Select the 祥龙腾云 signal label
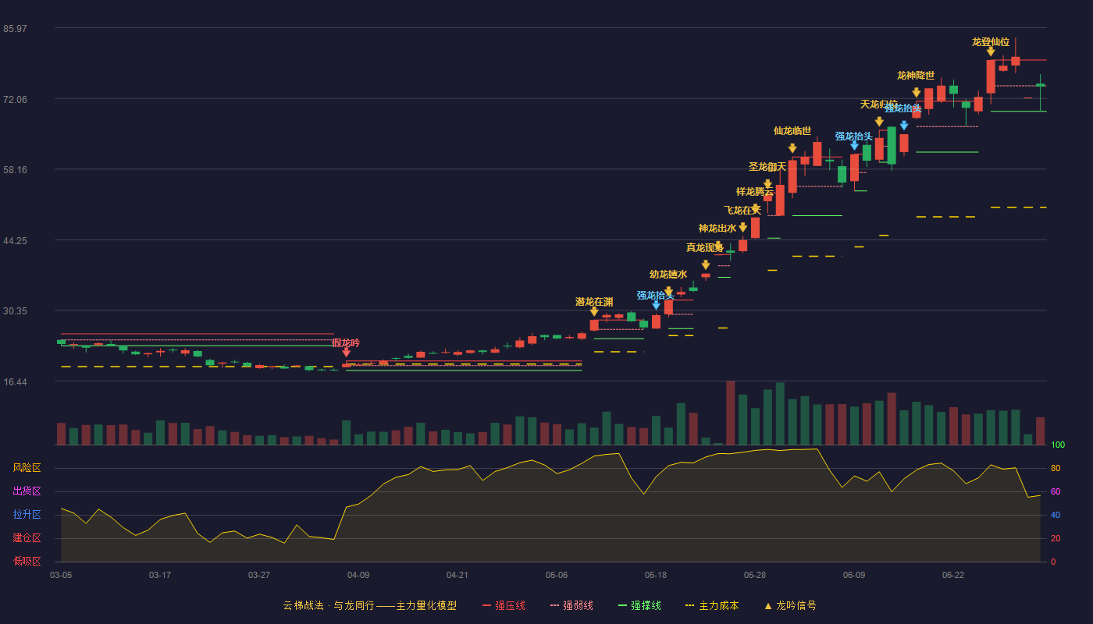Image resolution: width=1093 pixels, height=624 pixels. pos(755,191)
